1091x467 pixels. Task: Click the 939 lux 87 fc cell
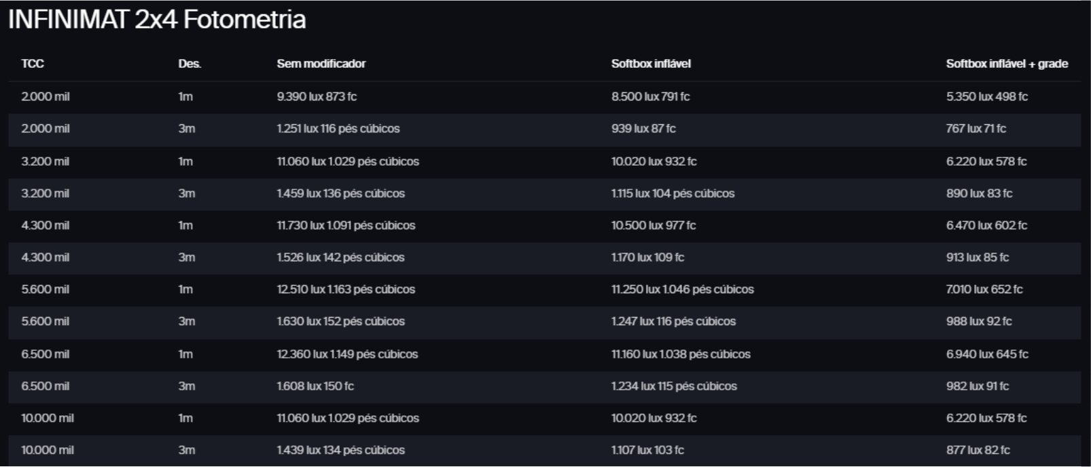click(x=643, y=128)
